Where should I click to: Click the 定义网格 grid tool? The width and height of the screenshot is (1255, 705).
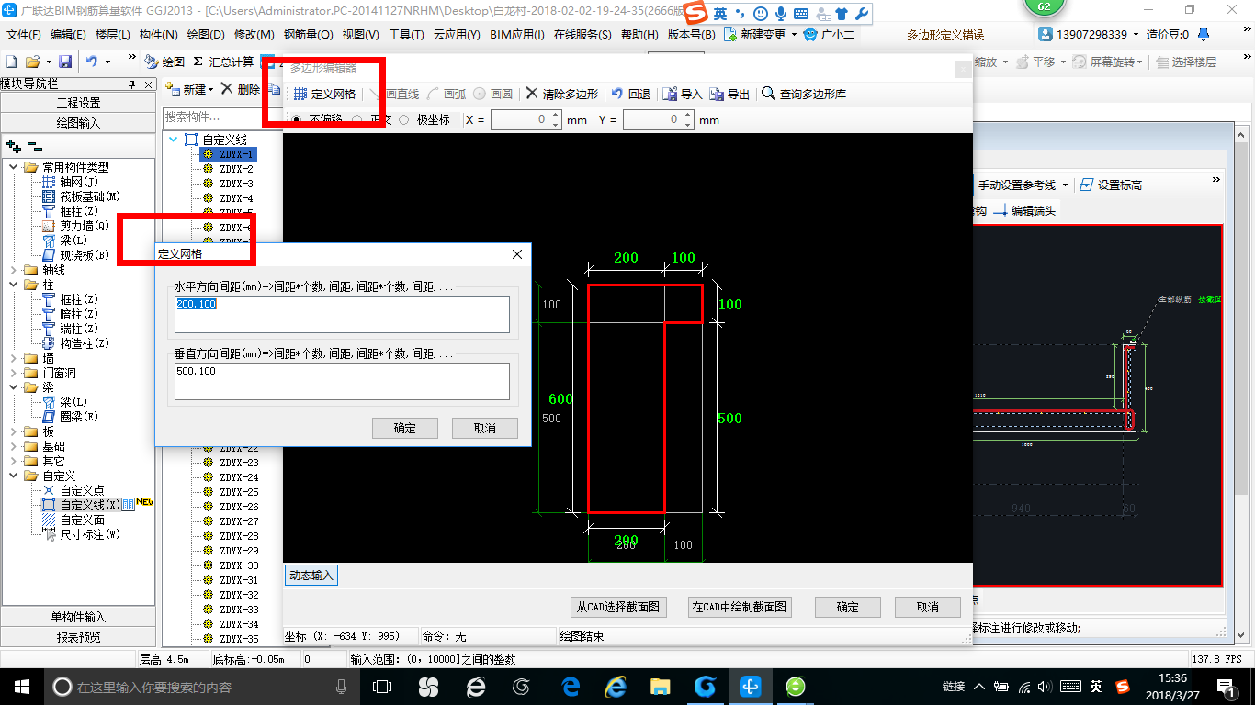[324, 94]
